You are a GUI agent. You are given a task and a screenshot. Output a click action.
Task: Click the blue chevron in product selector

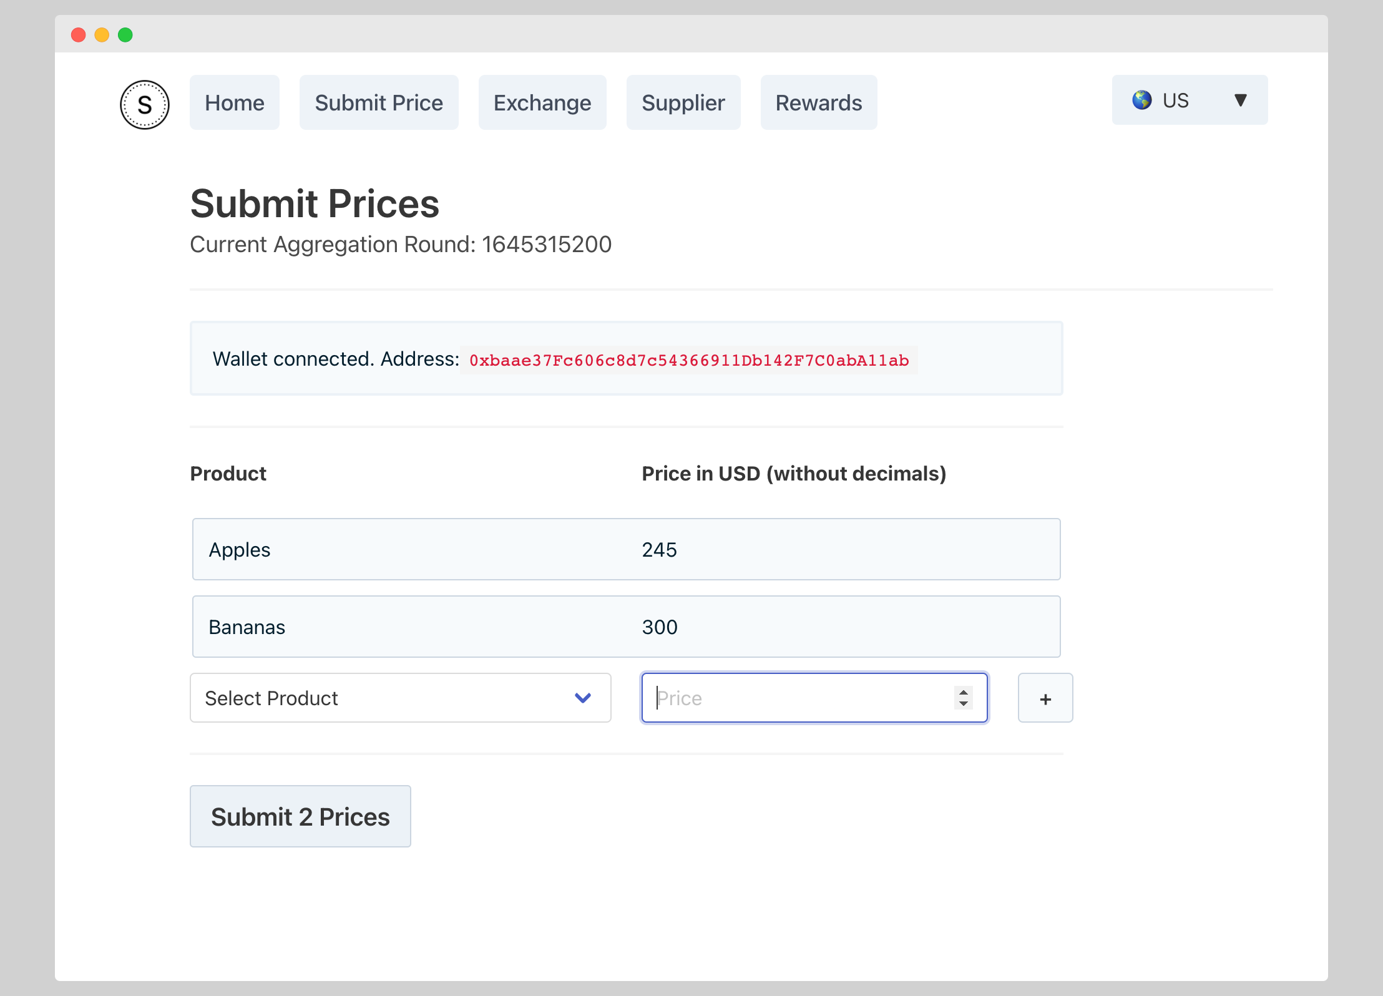(x=583, y=698)
